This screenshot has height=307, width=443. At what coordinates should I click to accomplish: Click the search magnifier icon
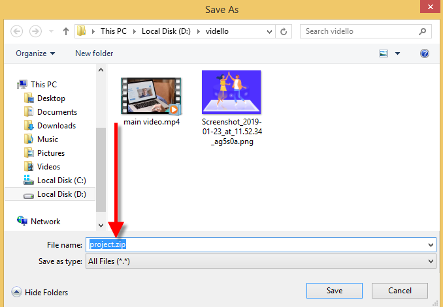422,31
